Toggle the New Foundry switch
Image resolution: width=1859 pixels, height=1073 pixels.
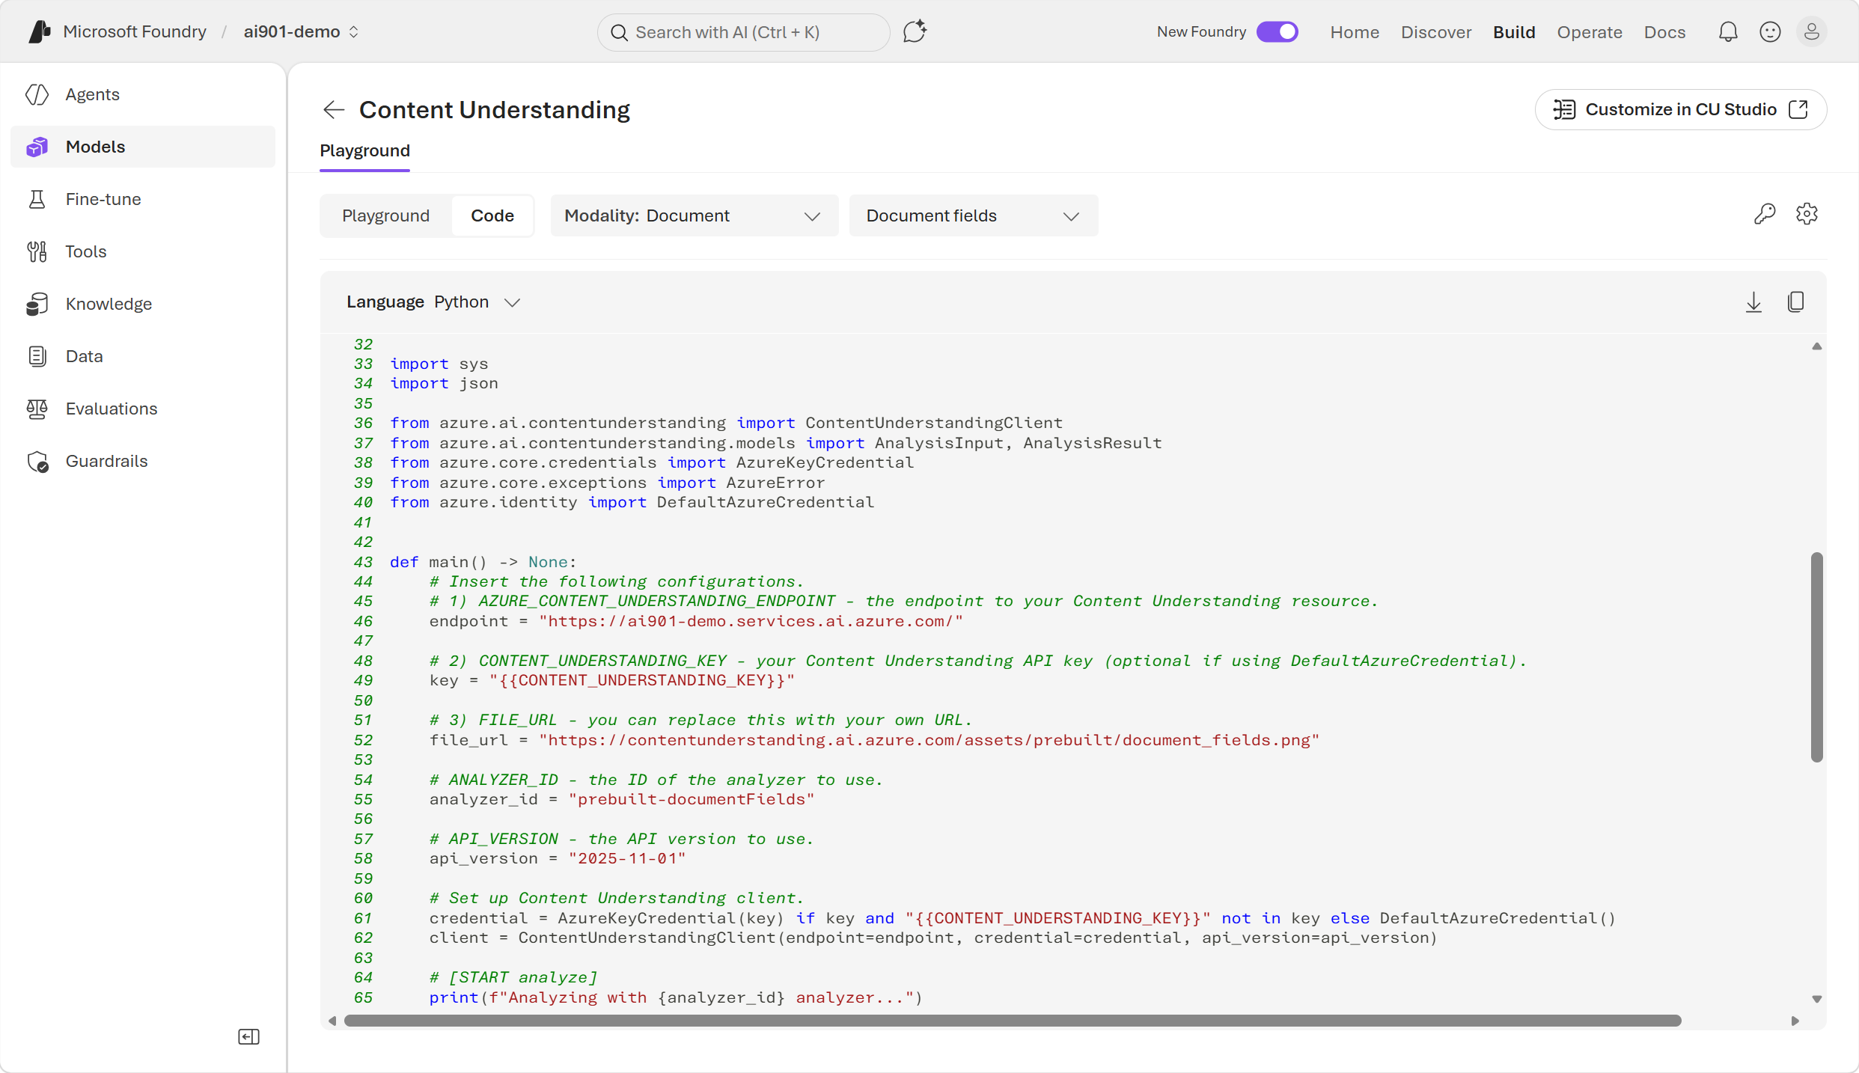coord(1277,31)
